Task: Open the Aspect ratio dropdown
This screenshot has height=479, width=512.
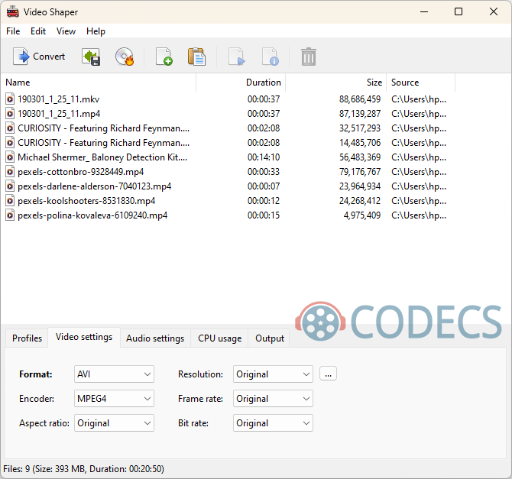Action: 114,423
